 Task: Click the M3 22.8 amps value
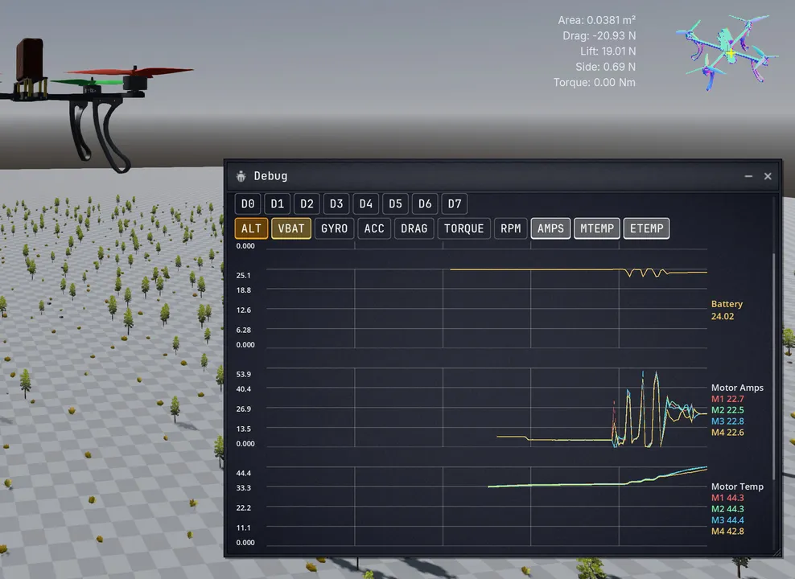(727, 421)
